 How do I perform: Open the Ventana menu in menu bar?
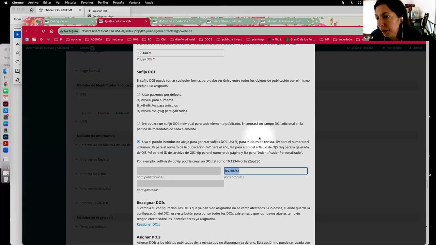(x=134, y=3)
